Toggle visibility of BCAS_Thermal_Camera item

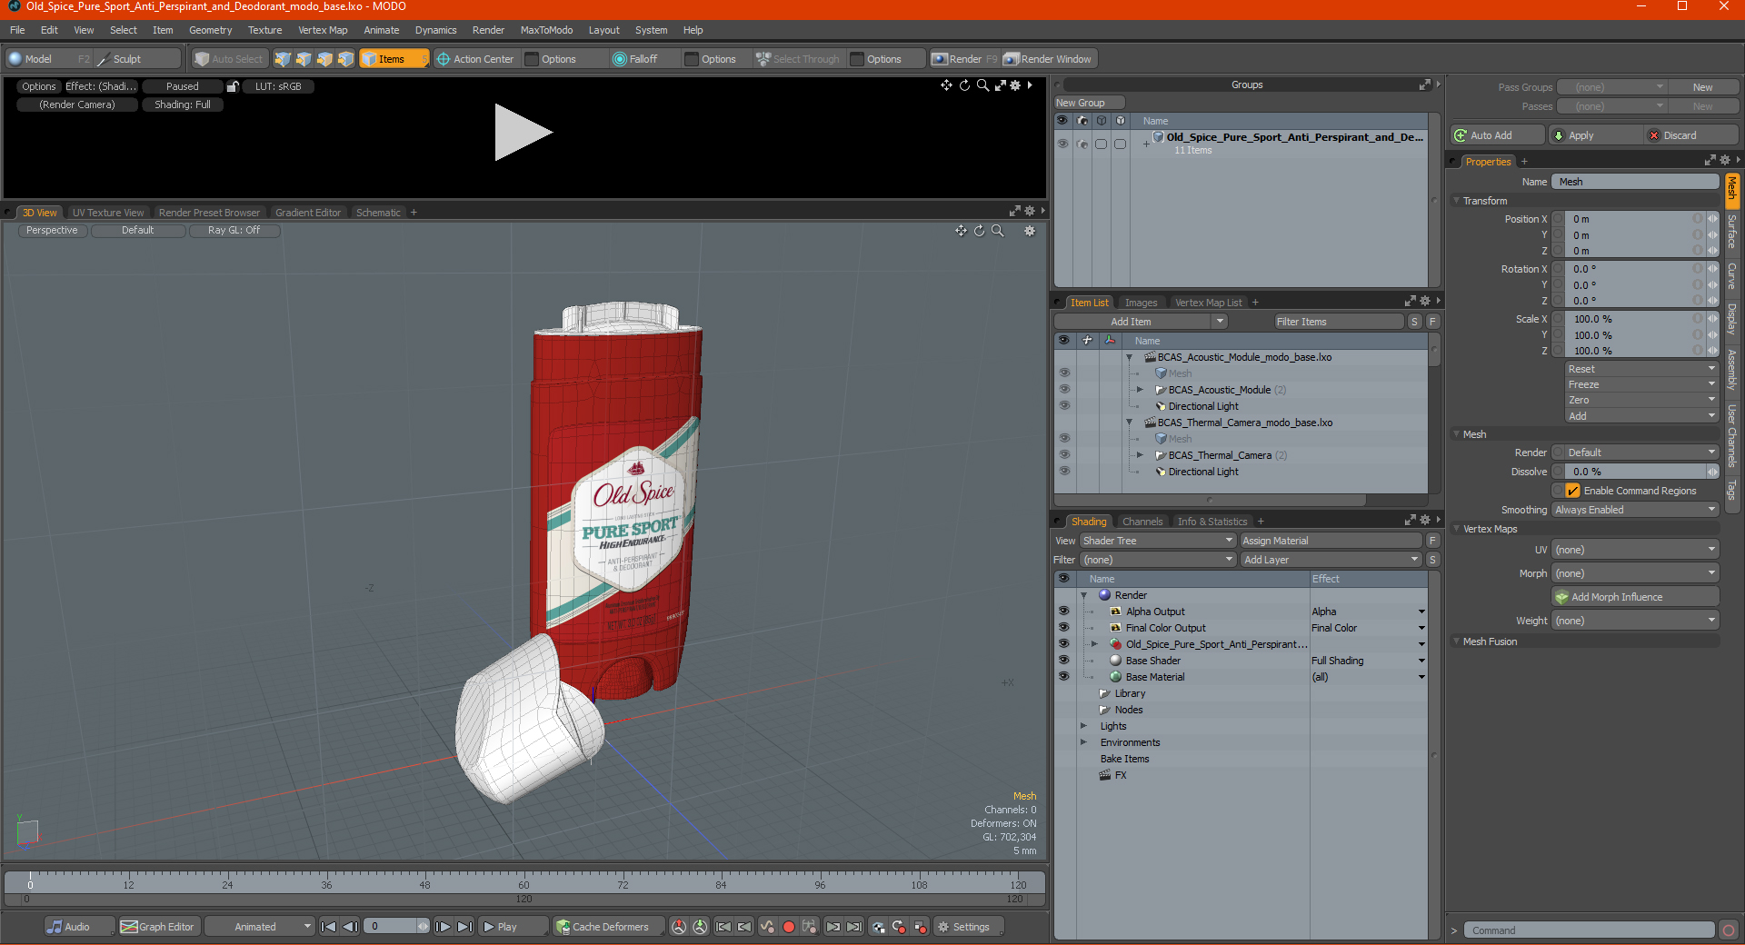(x=1064, y=455)
